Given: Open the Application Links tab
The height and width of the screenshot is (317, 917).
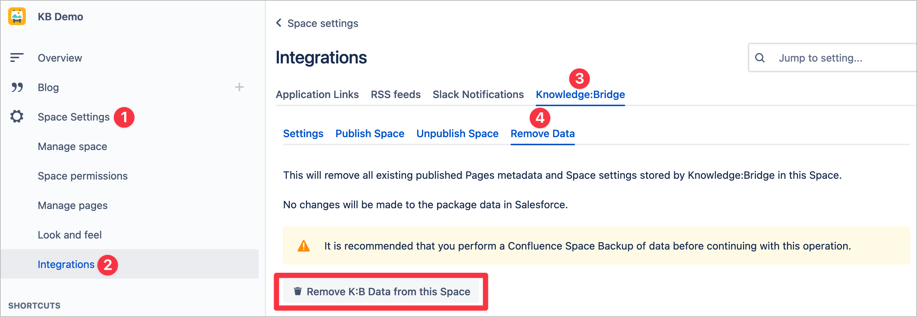Looking at the screenshot, I should point(317,95).
